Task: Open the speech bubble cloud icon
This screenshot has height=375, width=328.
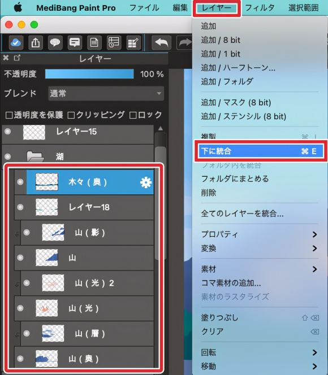Action: [55, 43]
